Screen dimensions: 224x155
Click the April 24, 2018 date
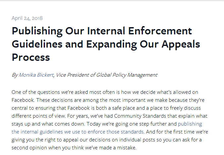tap(27, 18)
